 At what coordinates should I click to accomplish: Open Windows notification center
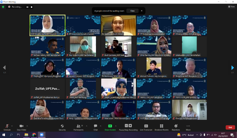[232, 135]
